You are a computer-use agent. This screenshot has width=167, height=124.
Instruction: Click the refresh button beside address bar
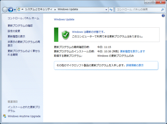[111, 10]
